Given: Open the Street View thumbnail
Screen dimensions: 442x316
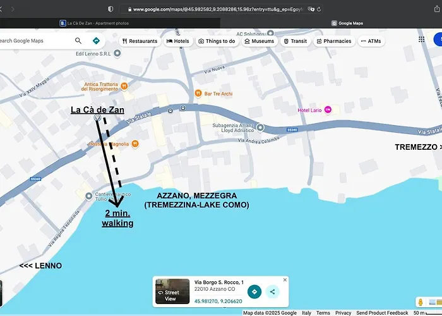Looking at the screenshot, I should (x=172, y=291).
